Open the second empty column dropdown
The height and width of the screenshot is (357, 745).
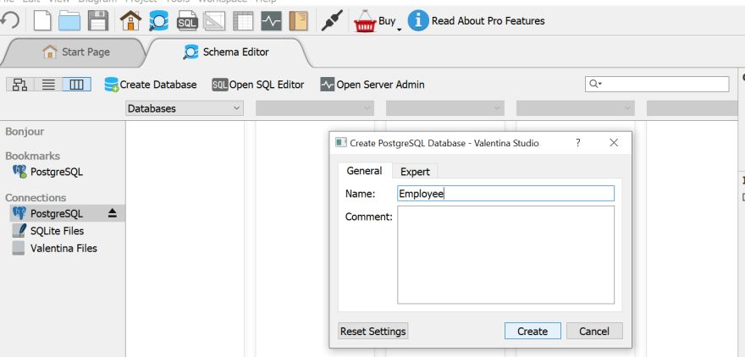click(315, 108)
